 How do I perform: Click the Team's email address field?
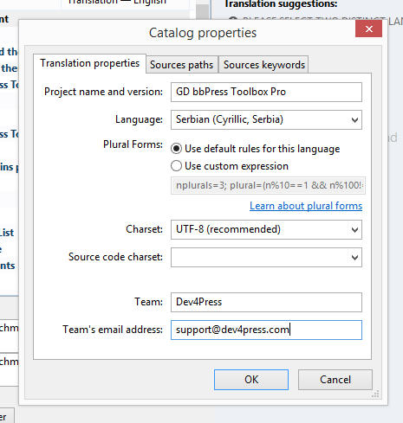pos(266,330)
